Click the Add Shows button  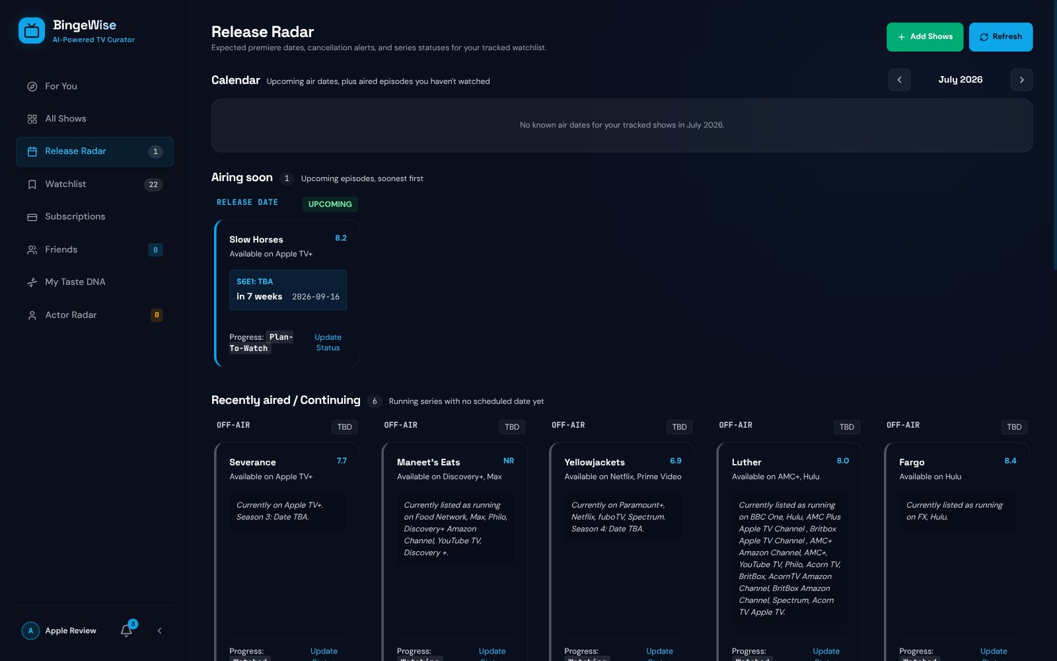pyautogui.click(x=925, y=37)
